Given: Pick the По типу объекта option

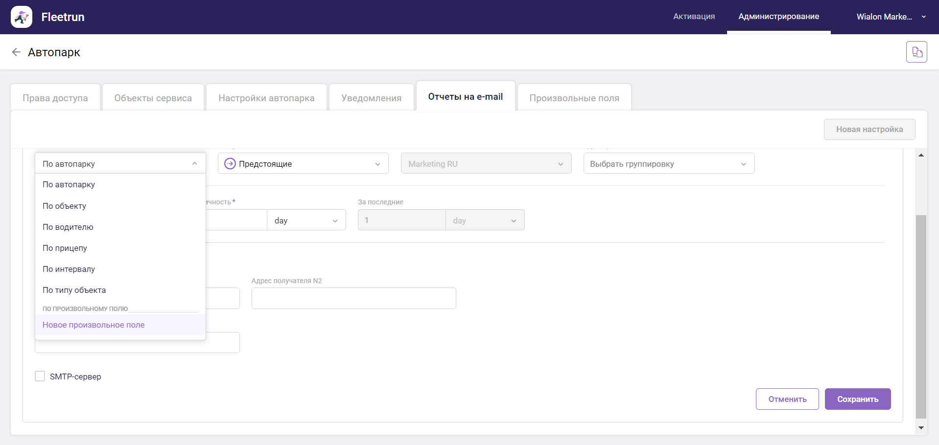Looking at the screenshot, I should (x=74, y=290).
